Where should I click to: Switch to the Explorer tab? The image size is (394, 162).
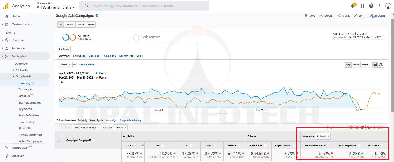coord(64,49)
